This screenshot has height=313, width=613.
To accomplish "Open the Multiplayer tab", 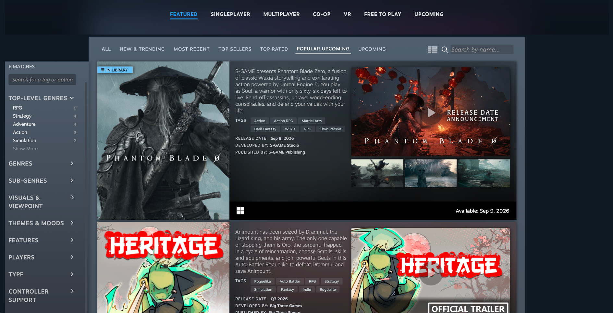I will click(x=281, y=14).
